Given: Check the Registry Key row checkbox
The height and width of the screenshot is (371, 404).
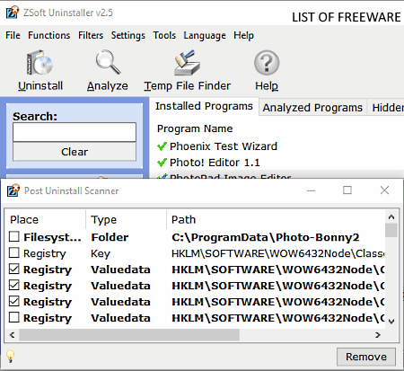Looking at the screenshot, I should tap(14, 252).
